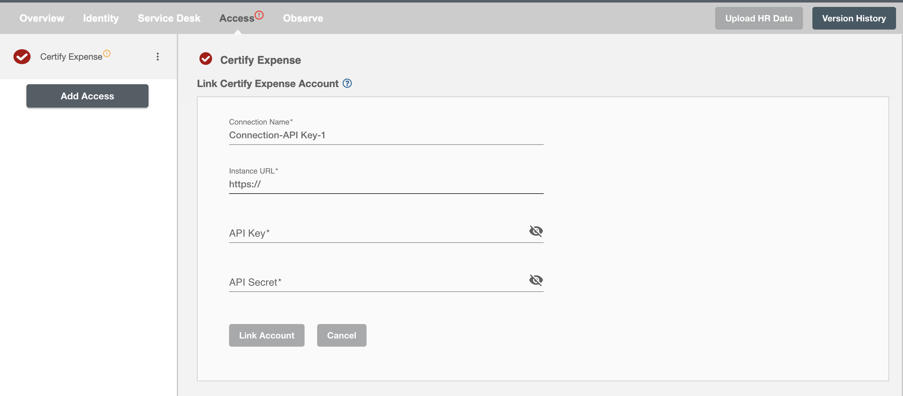Click the Identity menu item

coord(101,17)
